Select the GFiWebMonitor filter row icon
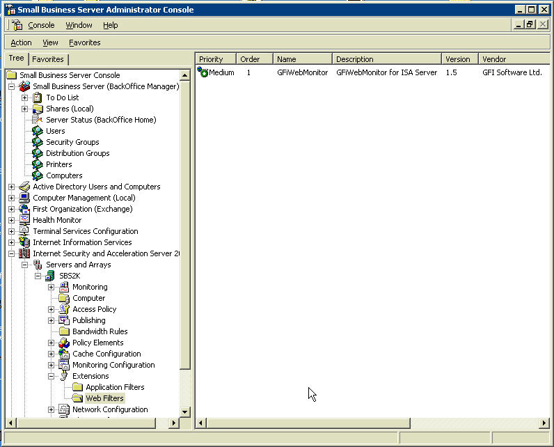The image size is (554, 447). point(203,72)
